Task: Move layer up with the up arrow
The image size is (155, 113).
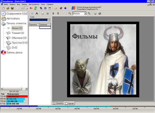Action: pyautogui.click(x=53, y=13)
